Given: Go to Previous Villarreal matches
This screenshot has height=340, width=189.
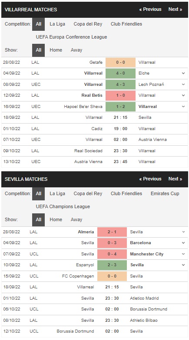Looking at the screenshot, I should [150, 10].
